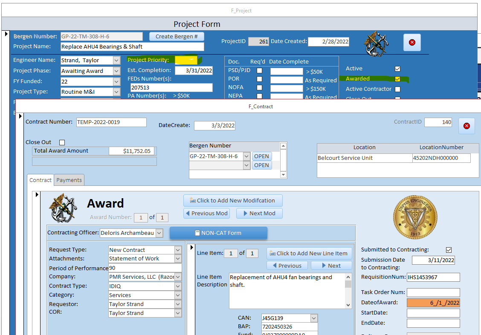This screenshot has height=335, width=481.
Task: Click the Contract Number field
Action: coord(111,122)
